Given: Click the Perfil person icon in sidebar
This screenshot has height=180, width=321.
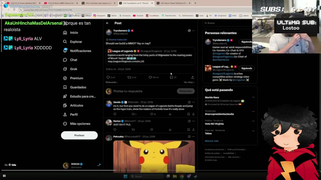Looking at the screenshot, I should [x=65, y=114].
